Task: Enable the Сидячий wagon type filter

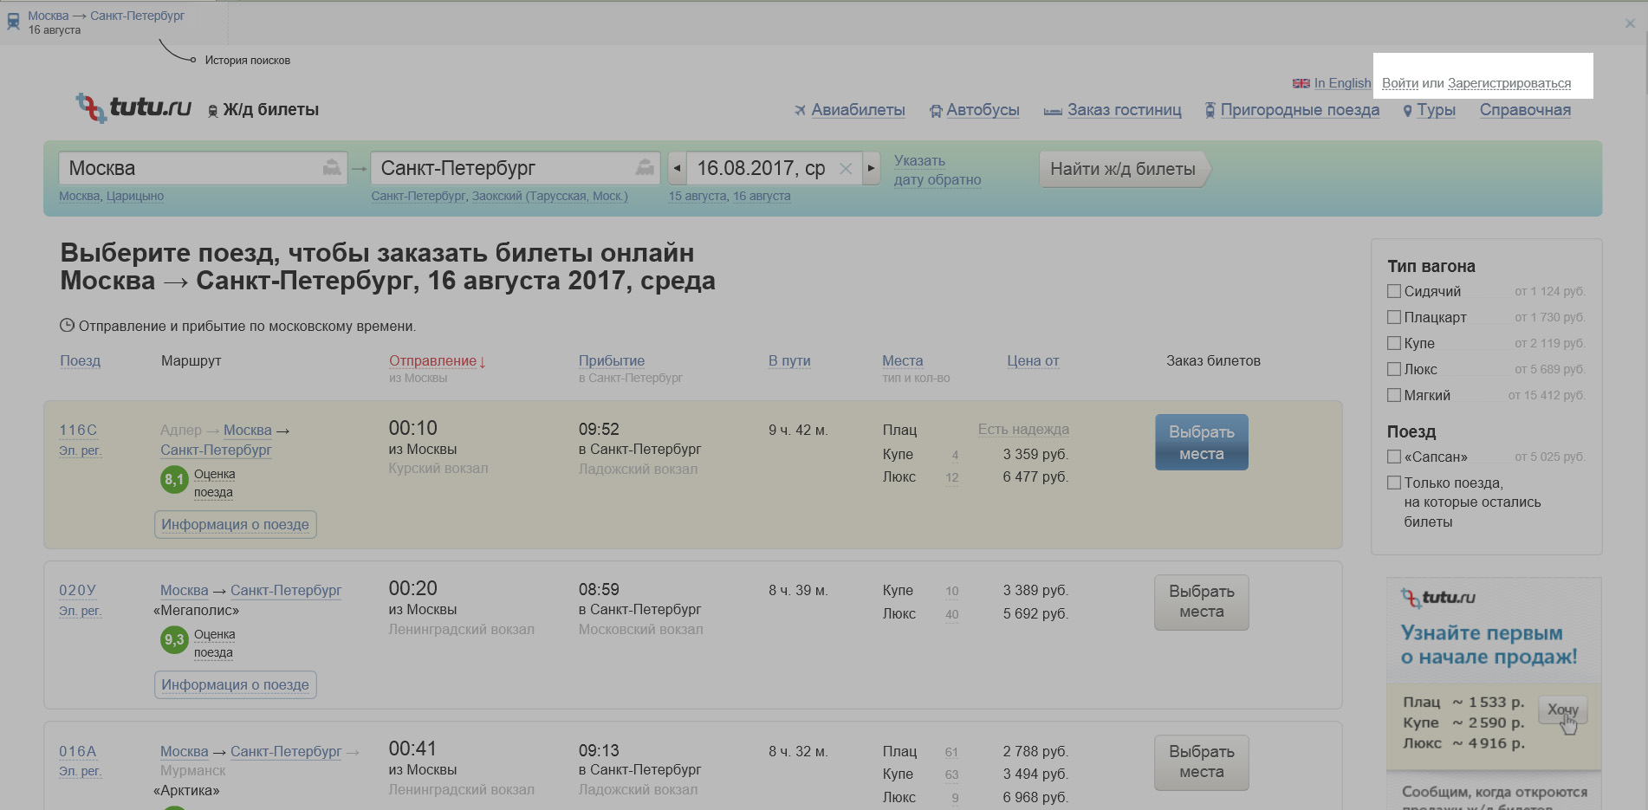Action: 1394,292
